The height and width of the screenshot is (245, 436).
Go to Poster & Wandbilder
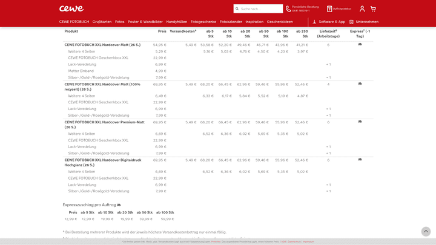(145, 22)
